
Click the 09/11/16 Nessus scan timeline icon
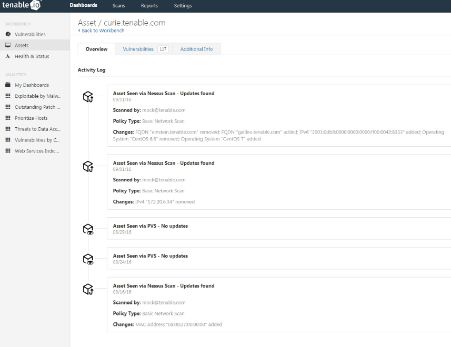point(88,97)
